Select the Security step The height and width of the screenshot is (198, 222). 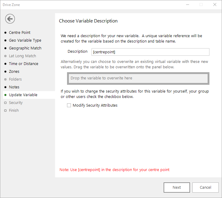point(16,103)
